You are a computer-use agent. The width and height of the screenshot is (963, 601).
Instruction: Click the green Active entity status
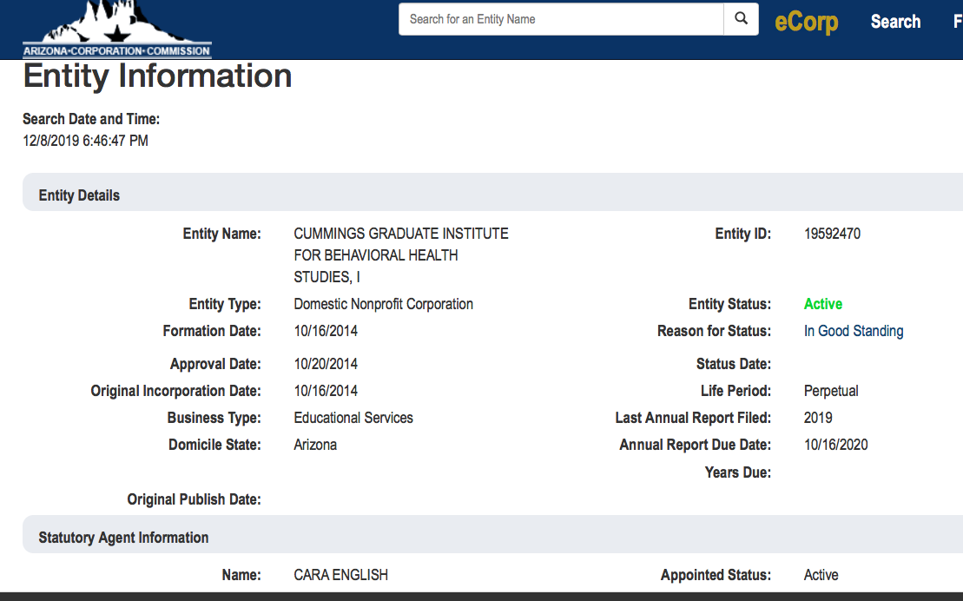pyautogui.click(x=822, y=304)
